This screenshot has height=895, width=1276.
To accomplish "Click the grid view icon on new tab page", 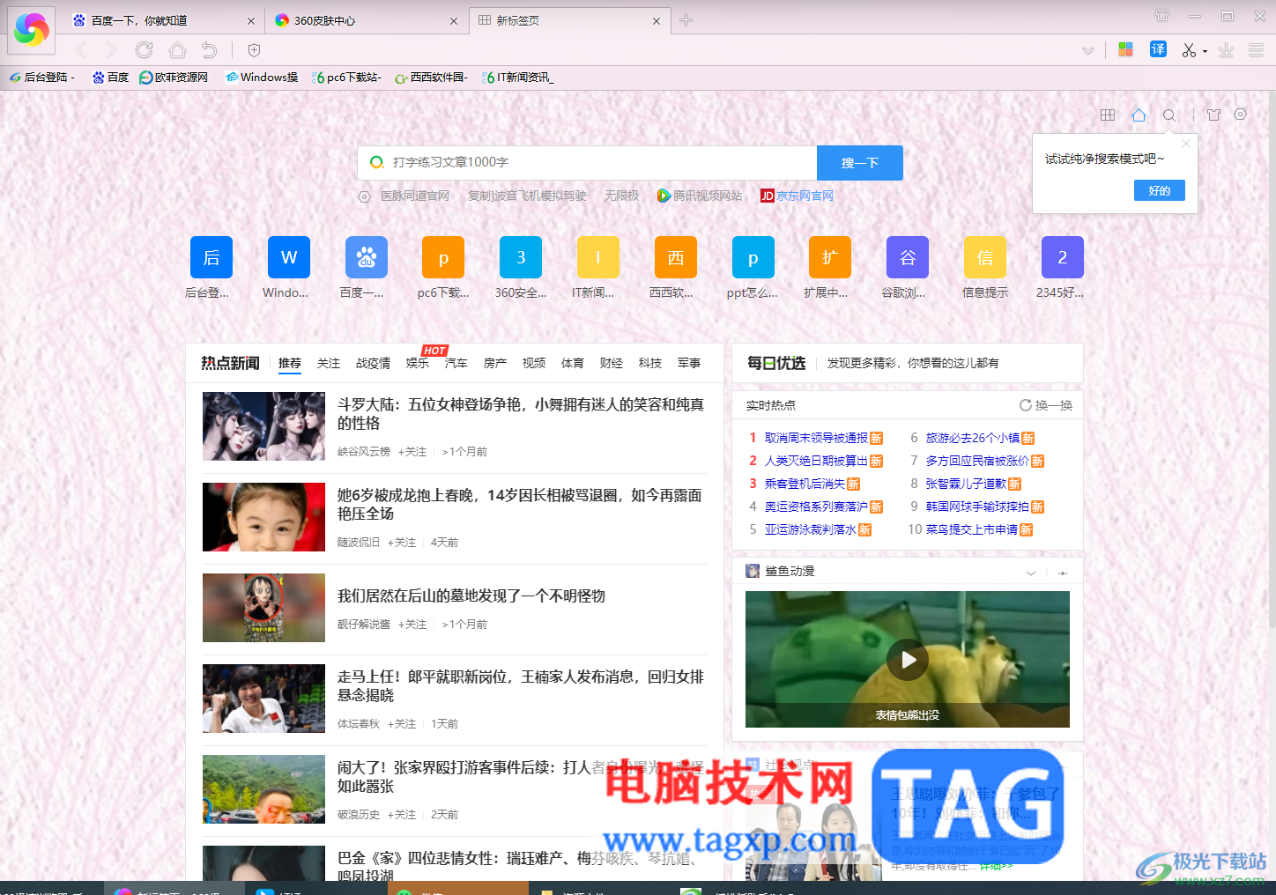I will pyautogui.click(x=1108, y=115).
